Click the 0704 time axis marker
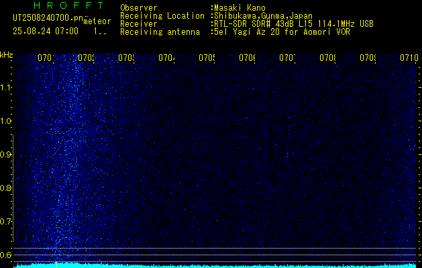Screen dimensions: 422x268 166,58
